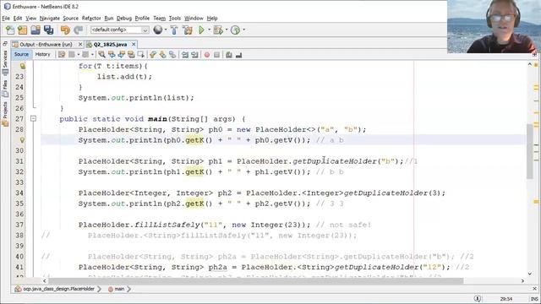Click the New Project toolbar icon
Screen dimensions: 541x304
click(23, 30)
